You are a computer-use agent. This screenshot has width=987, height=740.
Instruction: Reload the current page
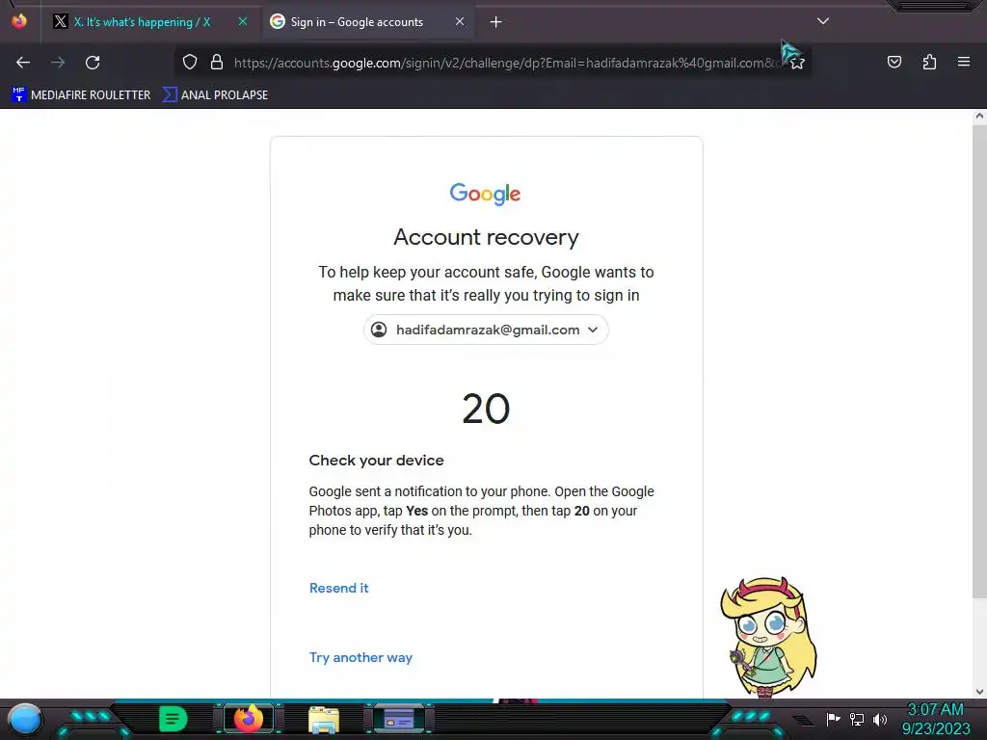click(x=93, y=63)
